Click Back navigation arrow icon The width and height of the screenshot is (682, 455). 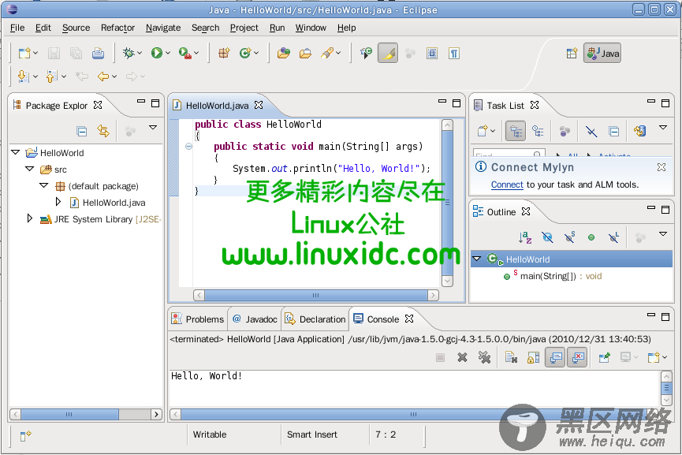tap(103, 76)
